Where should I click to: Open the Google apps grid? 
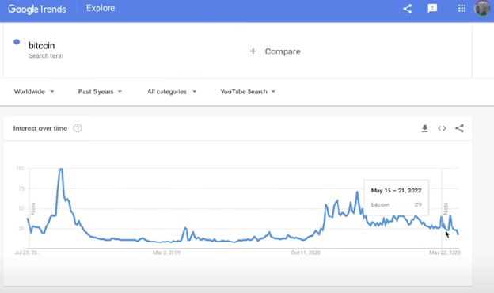pos(462,9)
